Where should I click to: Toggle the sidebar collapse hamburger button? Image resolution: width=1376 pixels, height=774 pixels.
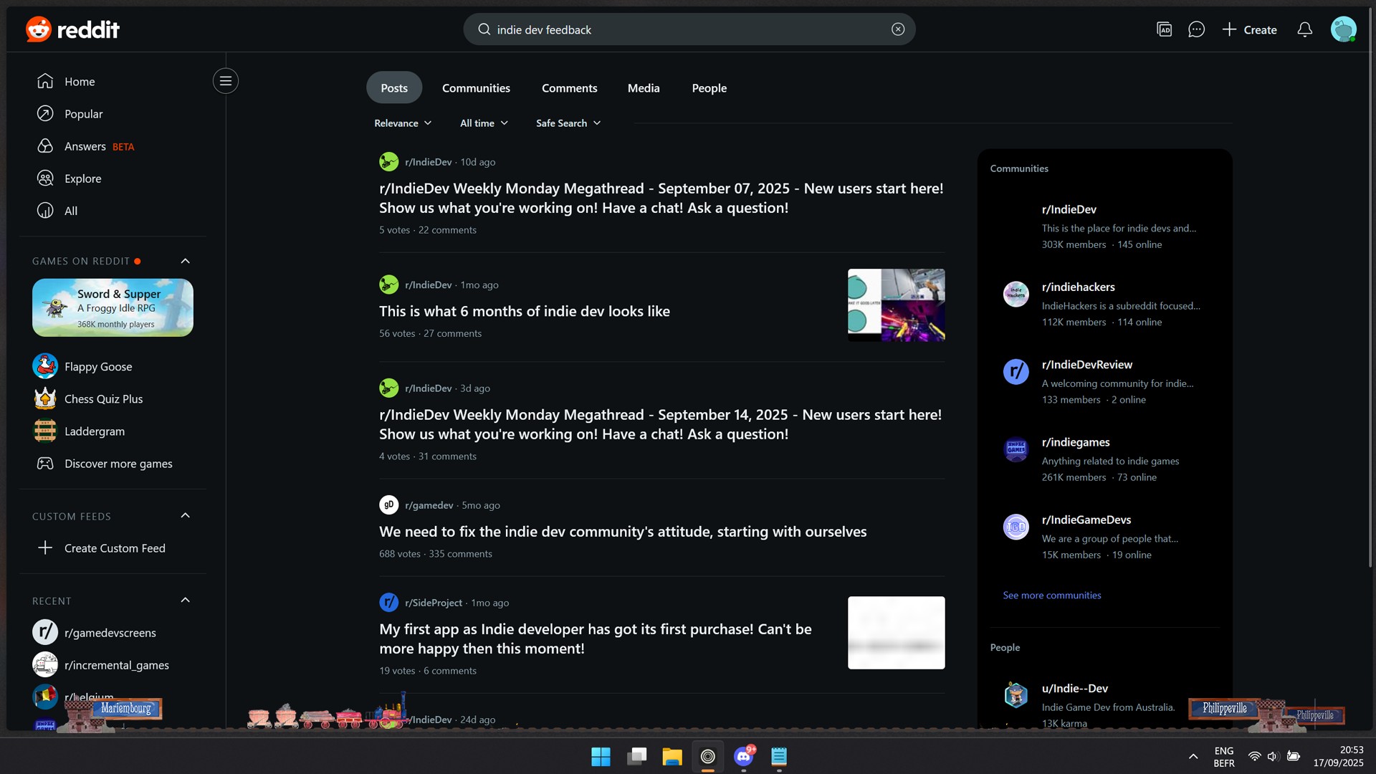coord(226,81)
